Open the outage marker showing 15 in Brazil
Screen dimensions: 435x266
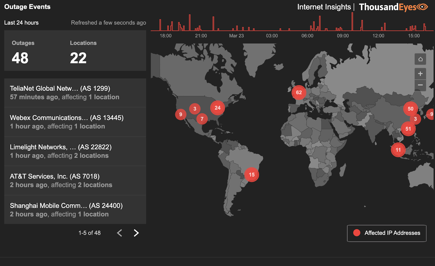pos(251,175)
